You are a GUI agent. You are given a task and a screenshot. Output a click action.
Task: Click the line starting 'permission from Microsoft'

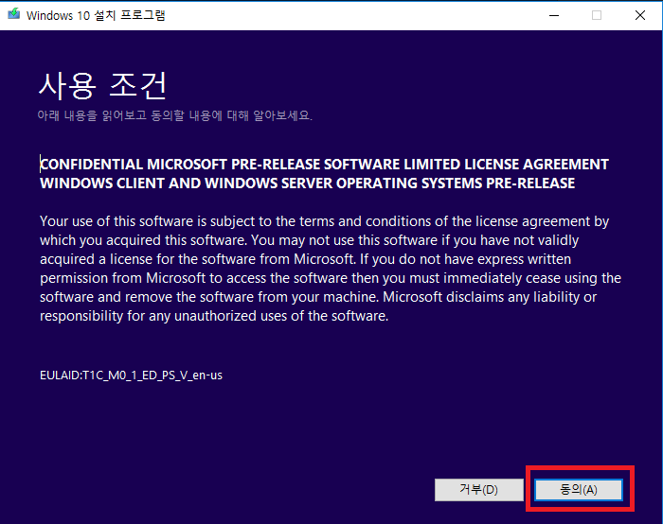pyautogui.click(x=331, y=278)
